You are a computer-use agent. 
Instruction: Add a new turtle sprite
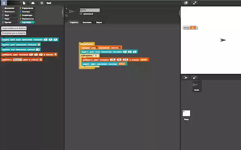(185, 77)
